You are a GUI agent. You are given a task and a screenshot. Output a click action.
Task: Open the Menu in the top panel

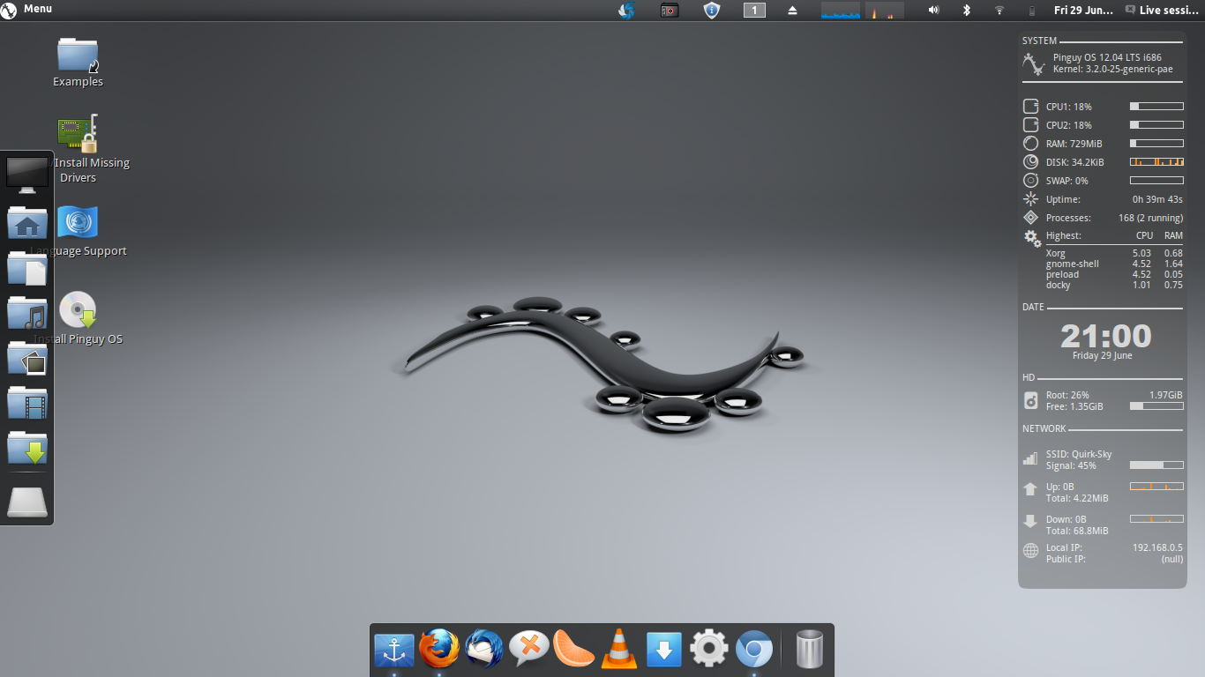[x=27, y=9]
